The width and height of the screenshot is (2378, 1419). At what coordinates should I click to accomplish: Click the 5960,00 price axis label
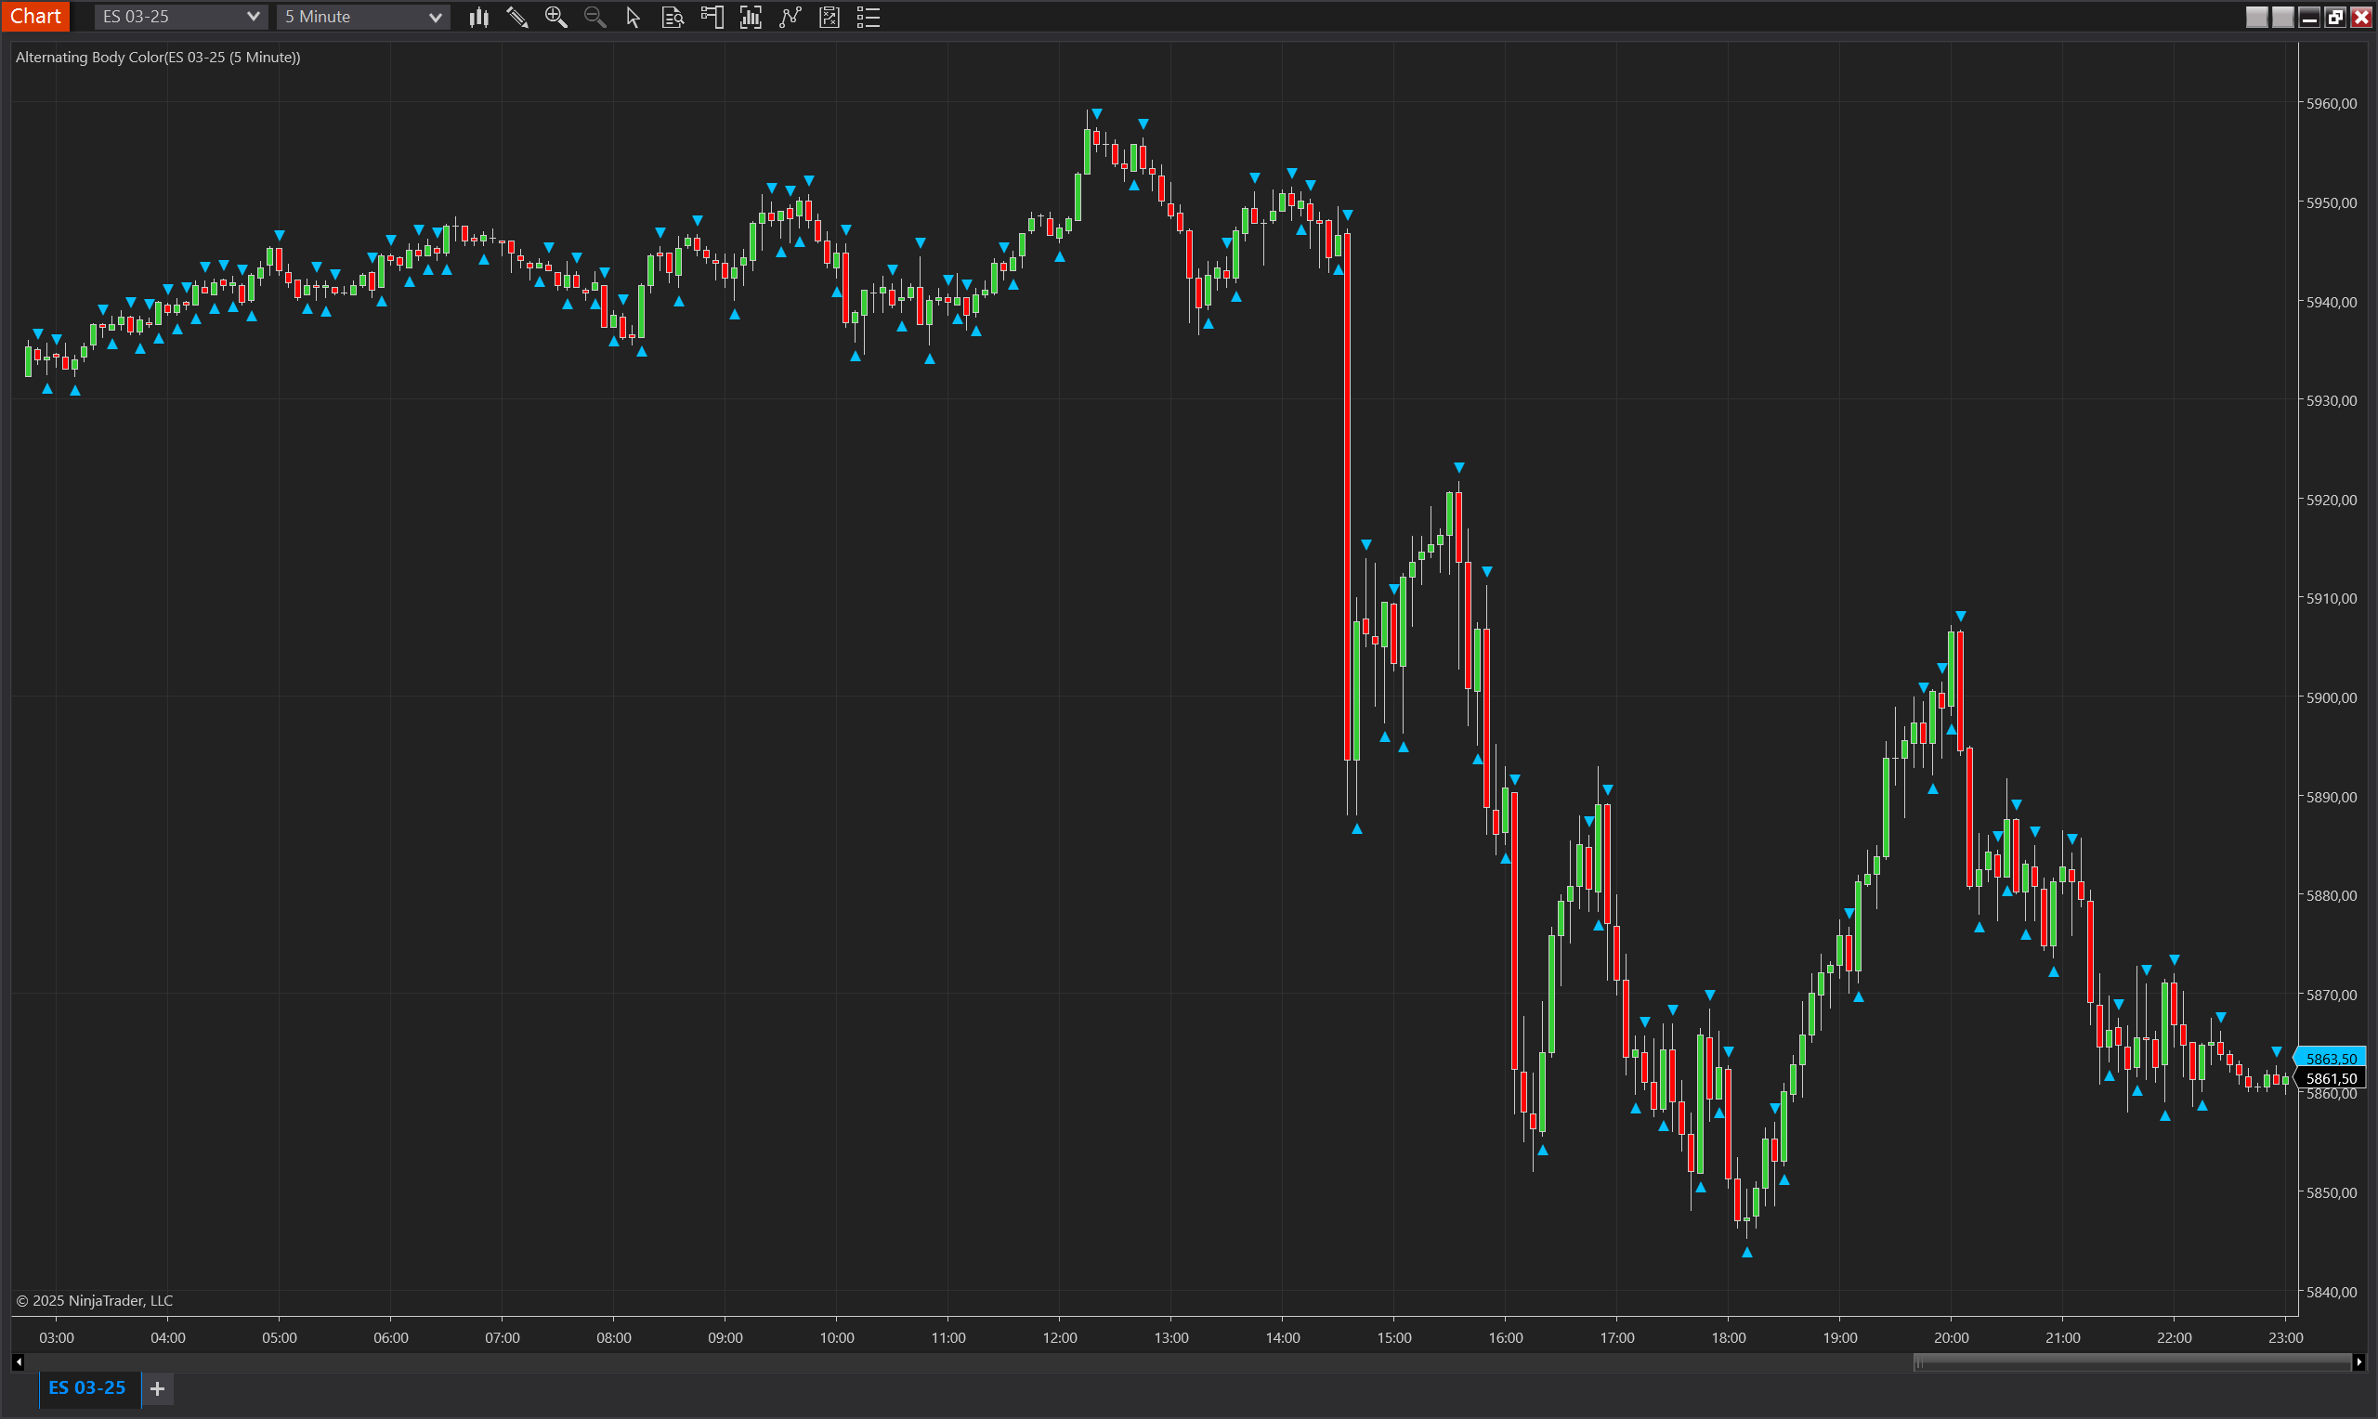tap(2332, 103)
